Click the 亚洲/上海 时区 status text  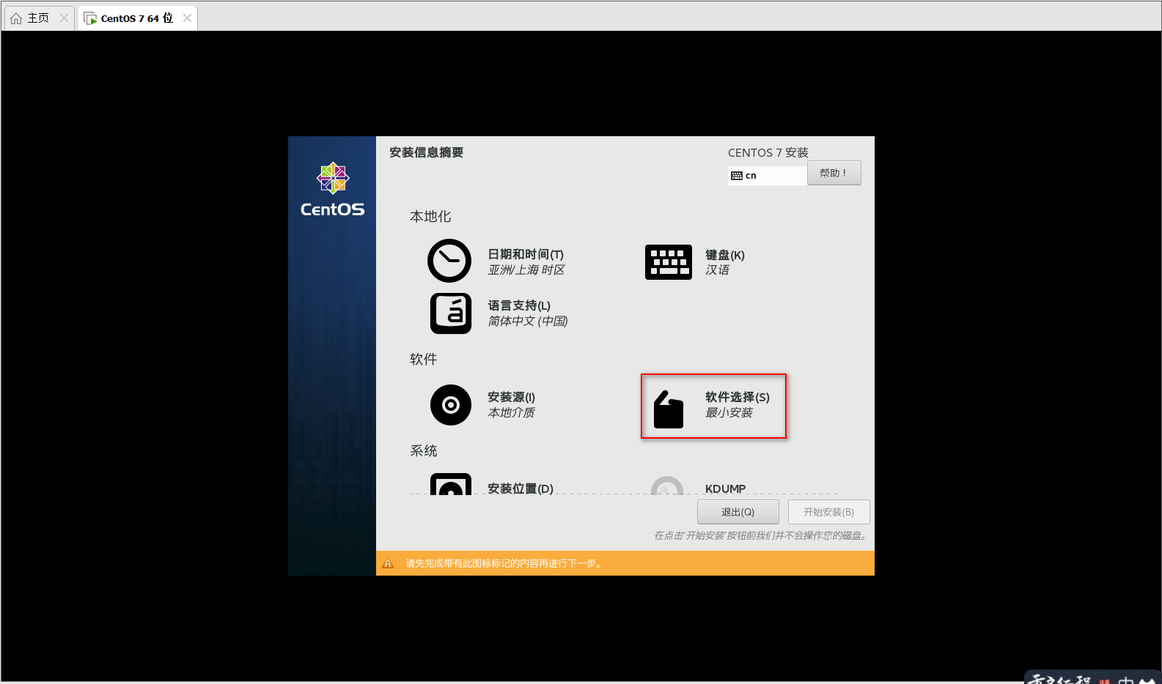(x=526, y=270)
